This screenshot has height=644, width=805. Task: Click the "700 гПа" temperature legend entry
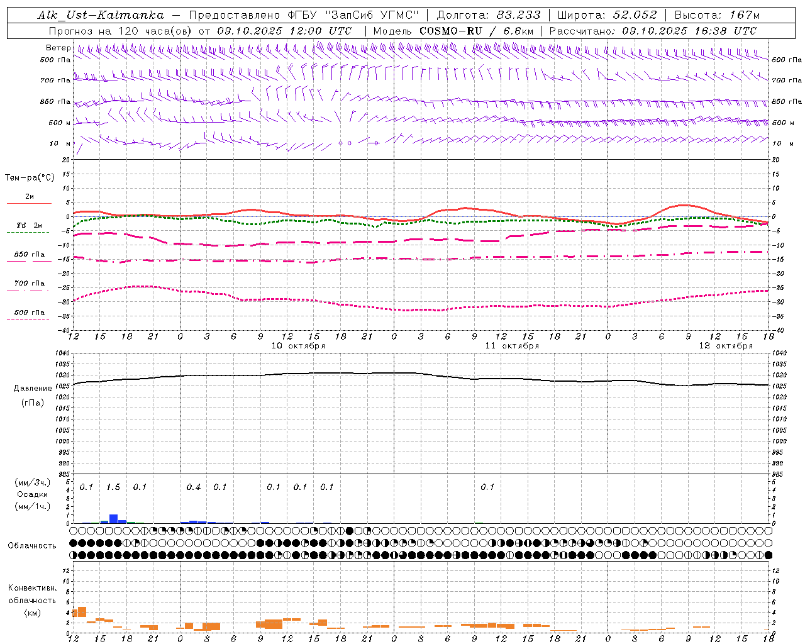click(29, 284)
